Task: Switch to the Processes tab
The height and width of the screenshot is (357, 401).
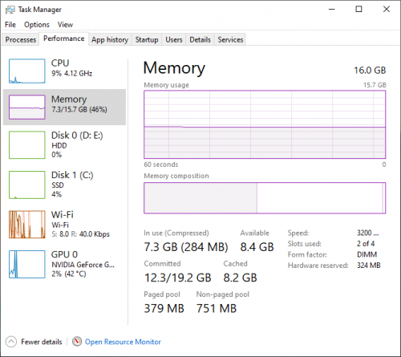Action: [21, 39]
